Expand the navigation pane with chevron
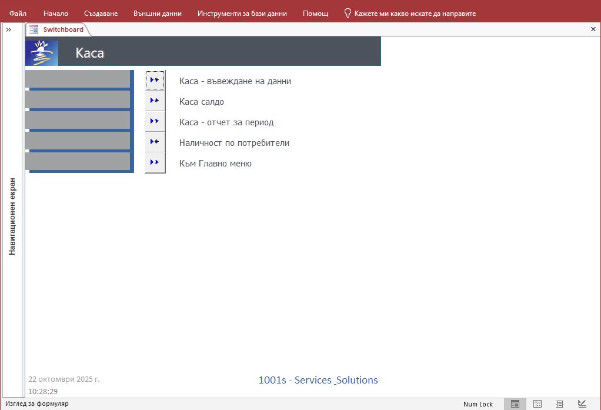Image resolution: width=601 pixels, height=410 pixels. (9, 29)
